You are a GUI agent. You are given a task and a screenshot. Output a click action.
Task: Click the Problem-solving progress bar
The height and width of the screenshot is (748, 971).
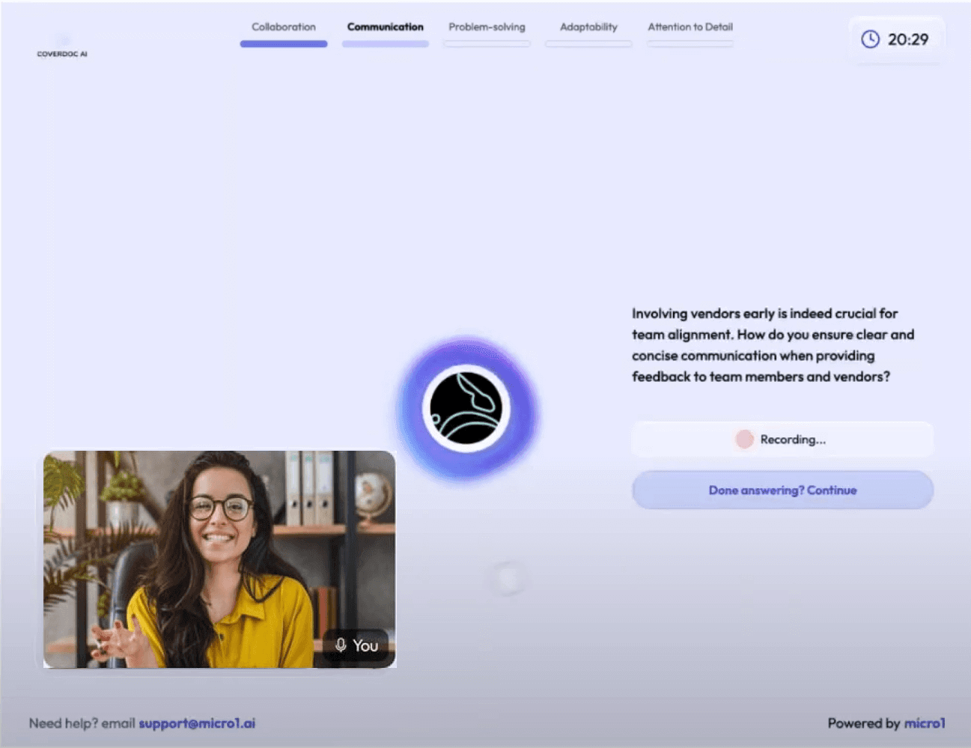[487, 44]
